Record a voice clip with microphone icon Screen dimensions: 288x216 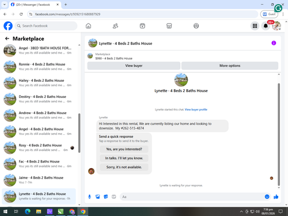pyautogui.click(x=89, y=196)
